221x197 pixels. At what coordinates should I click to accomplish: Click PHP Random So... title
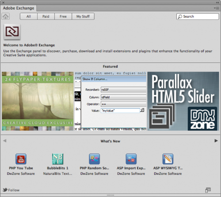95,168
